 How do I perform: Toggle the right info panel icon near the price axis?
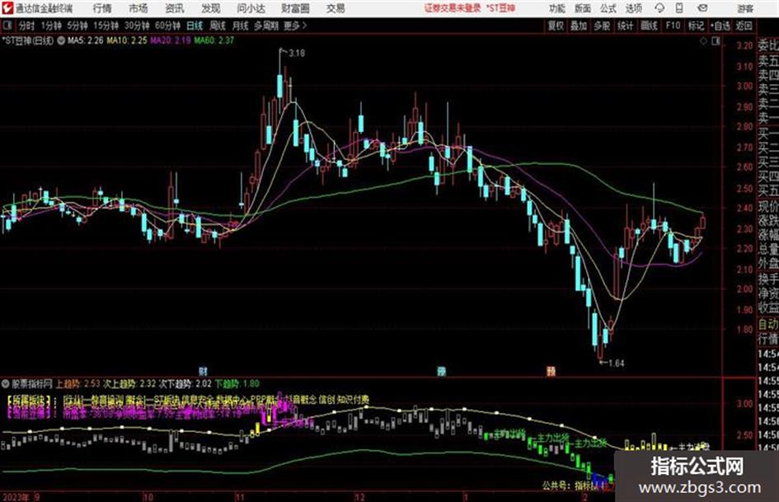click(716, 41)
